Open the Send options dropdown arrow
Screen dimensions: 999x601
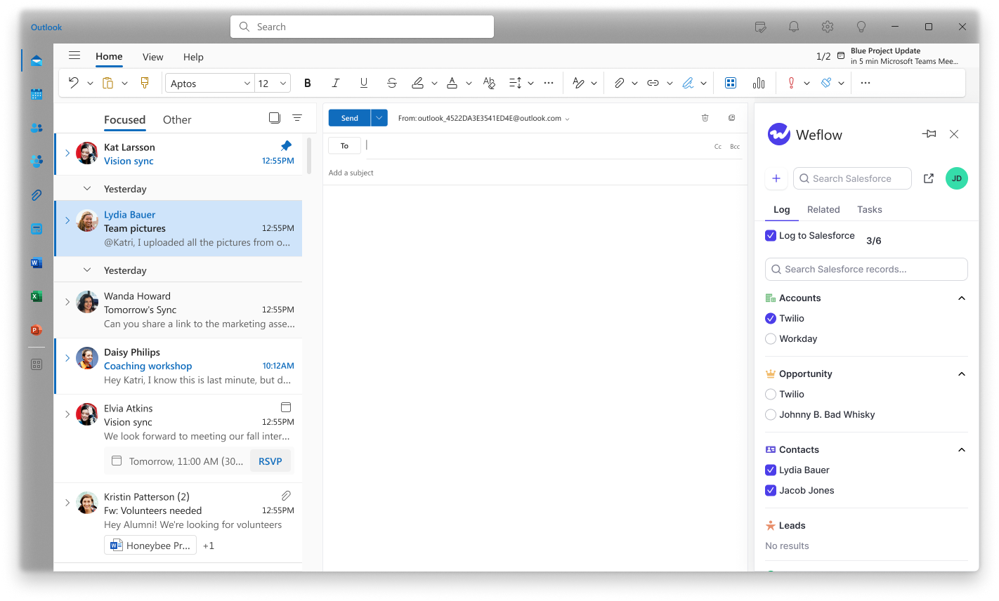379,118
